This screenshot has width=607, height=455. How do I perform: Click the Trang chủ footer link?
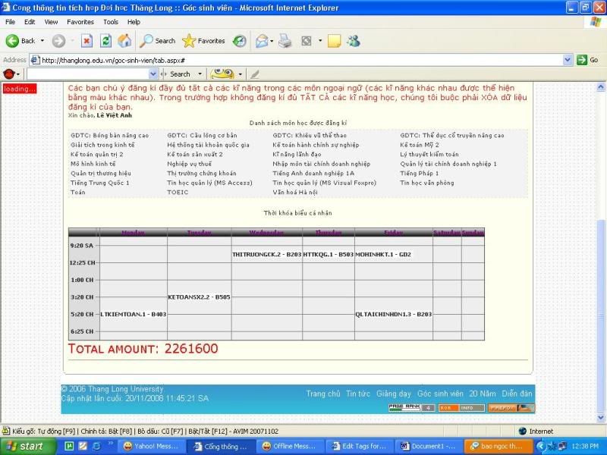pyautogui.click(x=323, y=394)
